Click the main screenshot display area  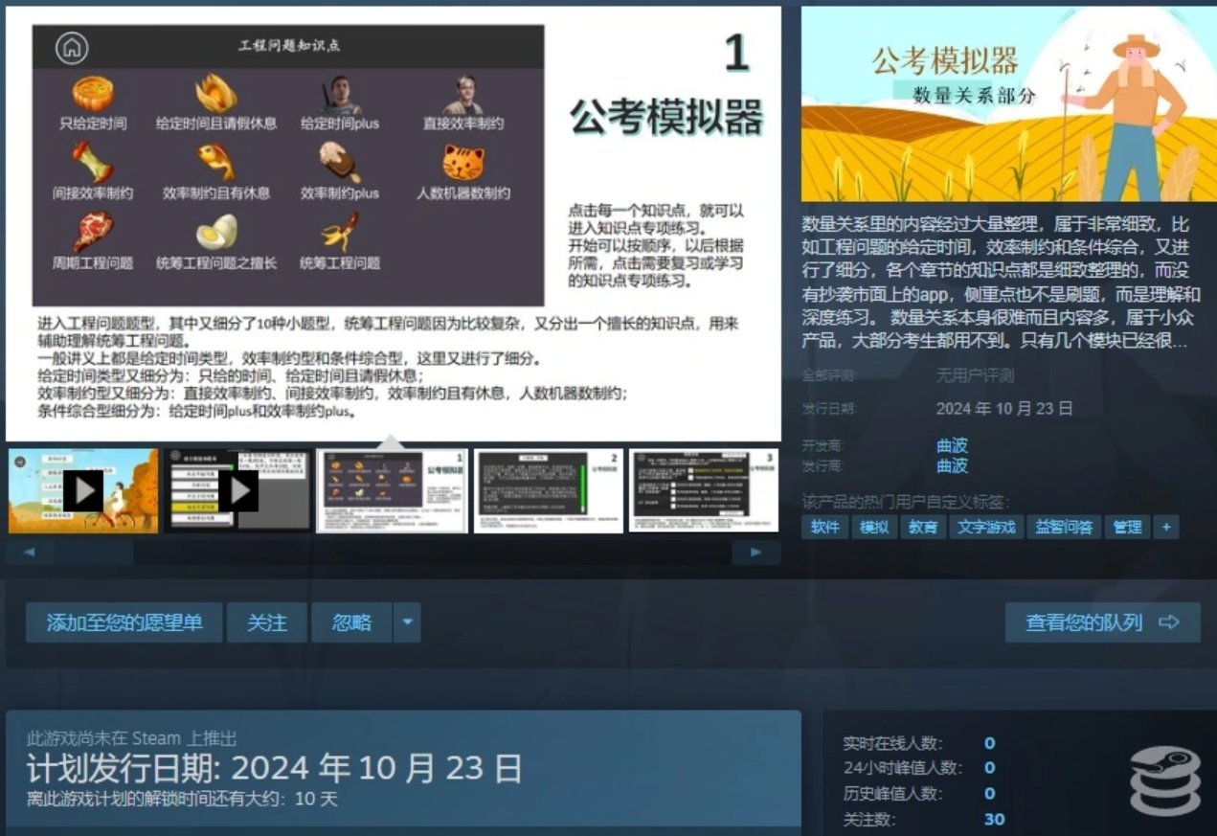click(x=394, y=223)
